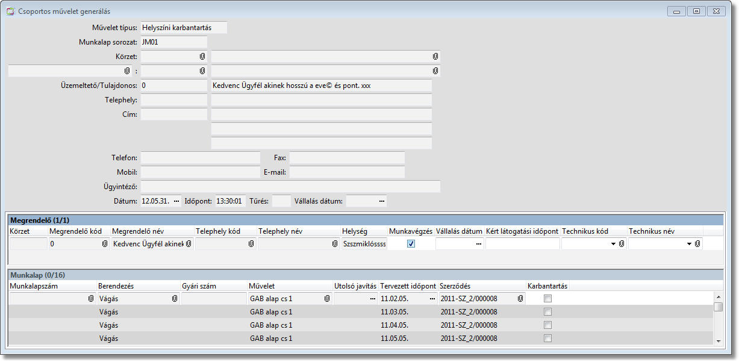Screen dimensions: 739x362
Task: Click the Tűrés input field
Action: click(x=281, y=201)
